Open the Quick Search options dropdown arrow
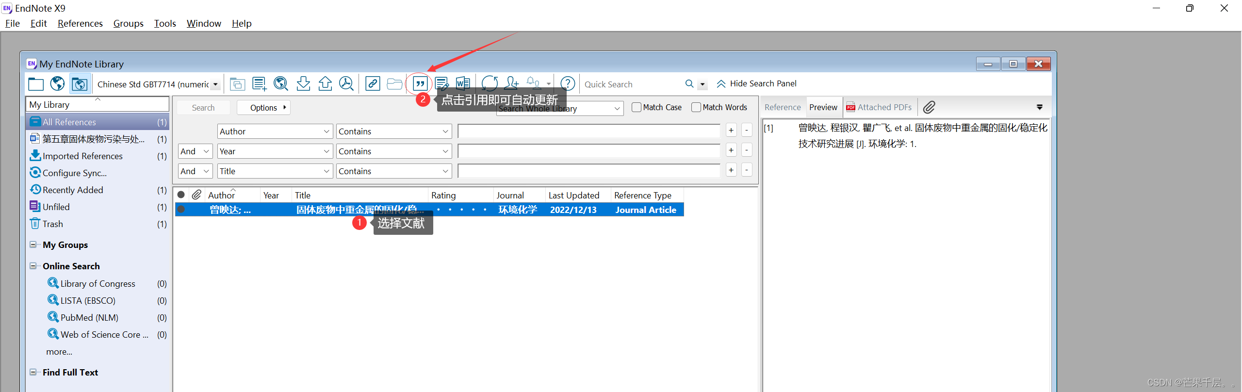Viewport: 1242px width, 392px height. [x=703, y=84]
